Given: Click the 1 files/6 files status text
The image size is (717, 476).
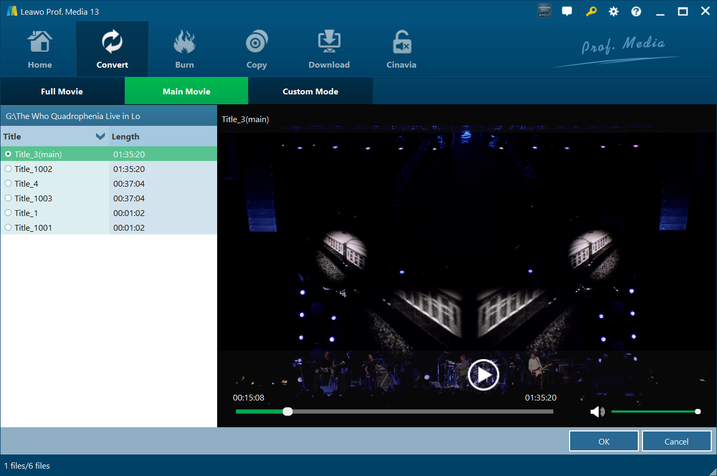Looking at the screenshot, I should click(27, 466).
